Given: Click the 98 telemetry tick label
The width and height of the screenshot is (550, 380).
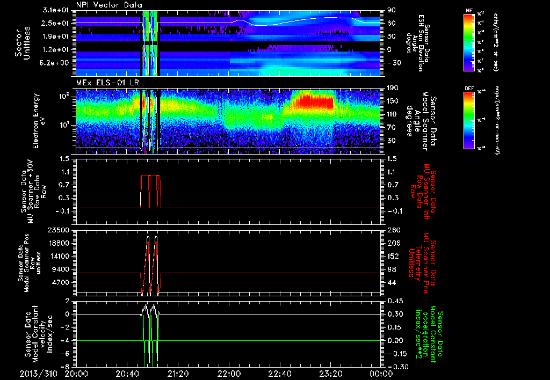Looking at the screenshot, I should (x=392, y=269).
